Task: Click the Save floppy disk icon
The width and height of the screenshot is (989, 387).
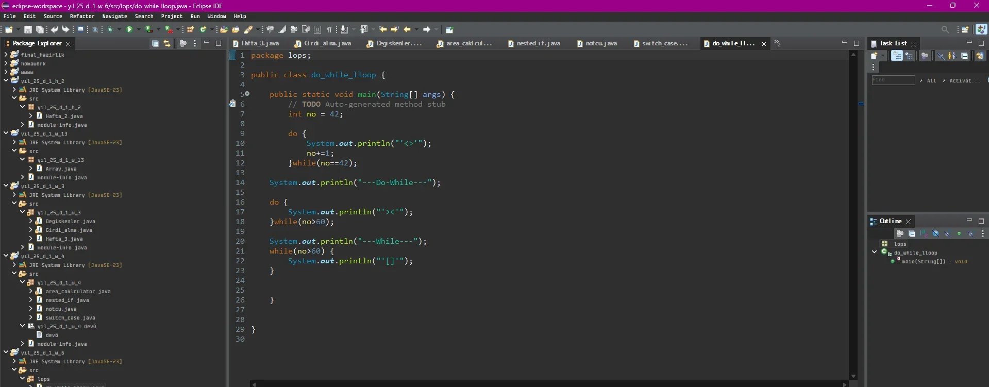Action: point(28,29)
